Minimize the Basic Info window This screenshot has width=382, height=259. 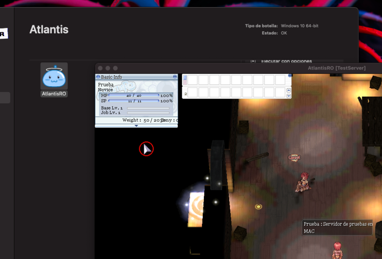pyautogui.click(x=175, y=77)
